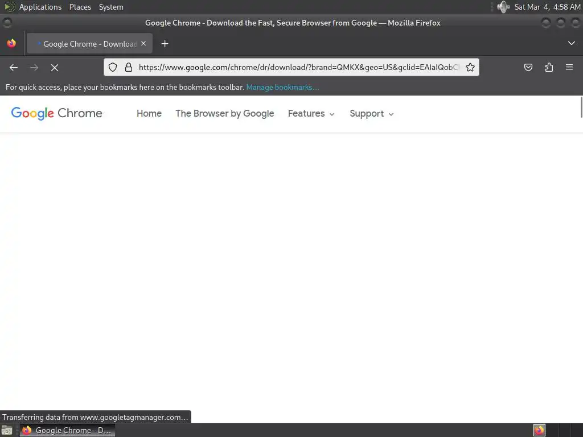Expand the Support menu
Screen dimensions: 583x437
(x=371, y=113)
